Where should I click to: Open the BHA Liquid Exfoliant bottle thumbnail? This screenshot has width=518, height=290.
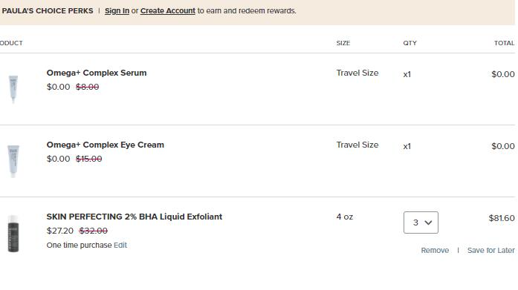tap(13, 234)
